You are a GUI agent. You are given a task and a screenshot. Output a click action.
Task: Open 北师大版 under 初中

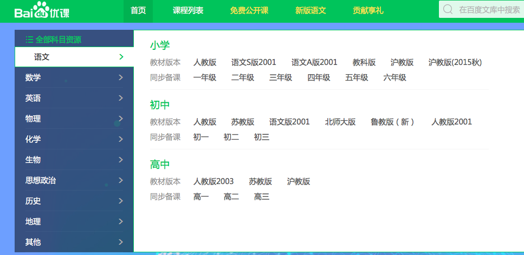[340, 122]
